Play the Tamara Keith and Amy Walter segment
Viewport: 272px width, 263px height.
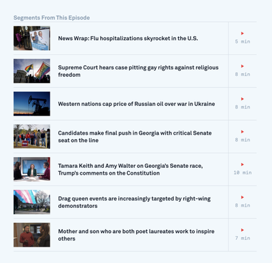242,164
